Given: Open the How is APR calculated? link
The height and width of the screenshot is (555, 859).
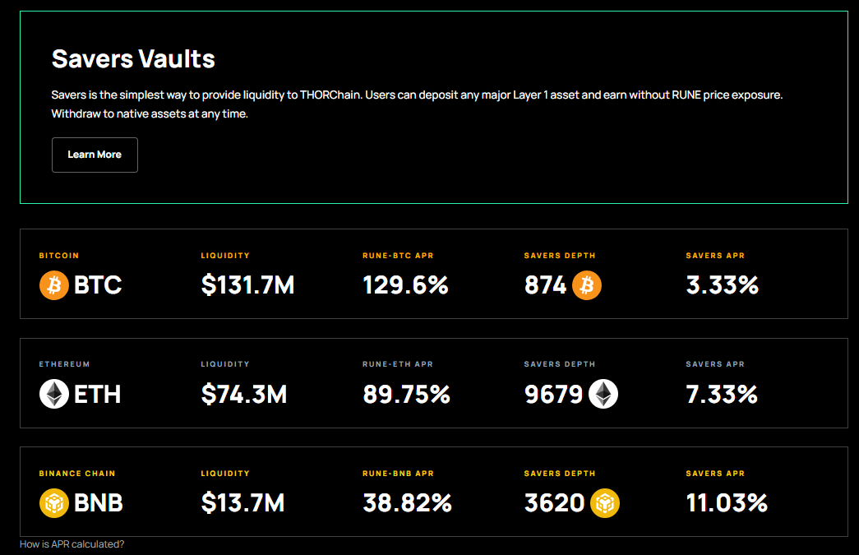Looking at the screenshot, I should pos(72,544).
